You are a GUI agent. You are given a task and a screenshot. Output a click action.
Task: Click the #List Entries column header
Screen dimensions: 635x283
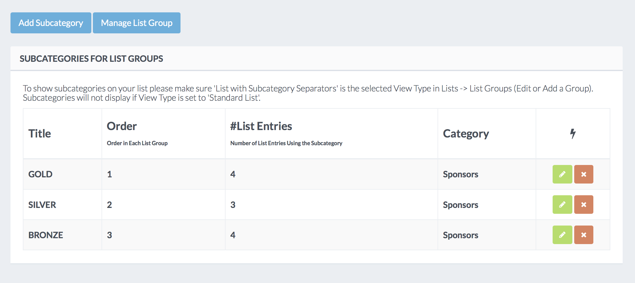point(261,126)
